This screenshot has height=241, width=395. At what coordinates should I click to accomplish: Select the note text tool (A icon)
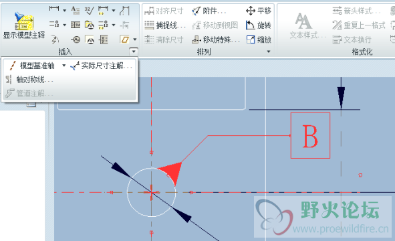(x=75, y=10)
